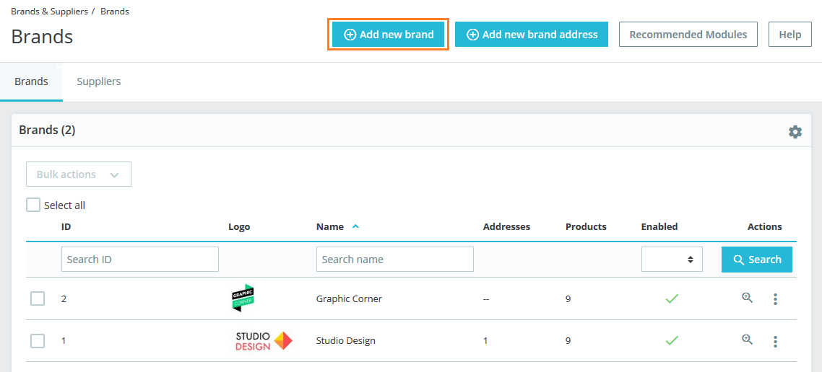822x372 pixels.
Task: Click Add new brand address button
Action: tap(532, 35)
